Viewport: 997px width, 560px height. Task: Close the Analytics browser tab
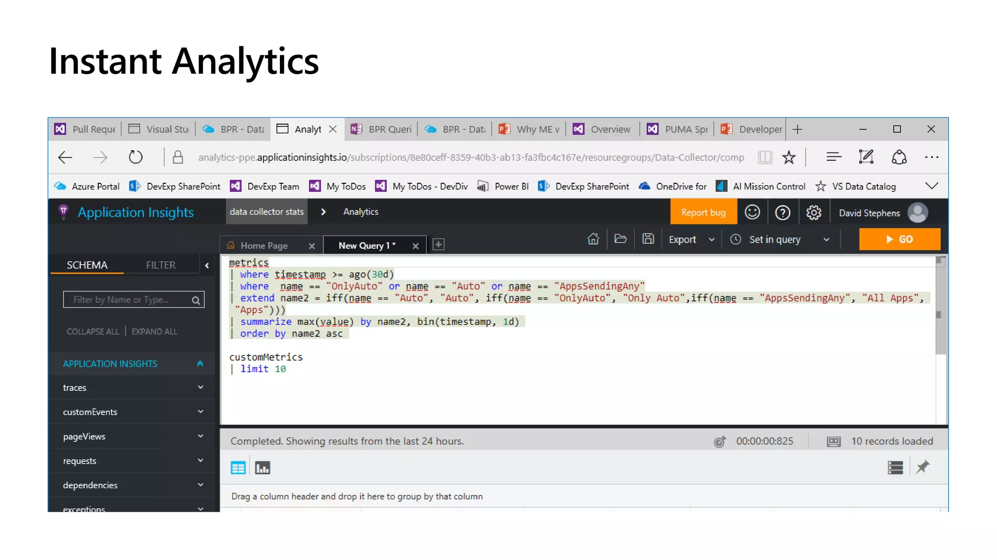pos(332,129)
